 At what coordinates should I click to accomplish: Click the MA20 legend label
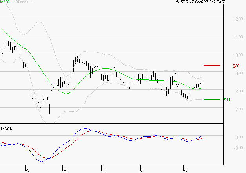tap(5, 2)
